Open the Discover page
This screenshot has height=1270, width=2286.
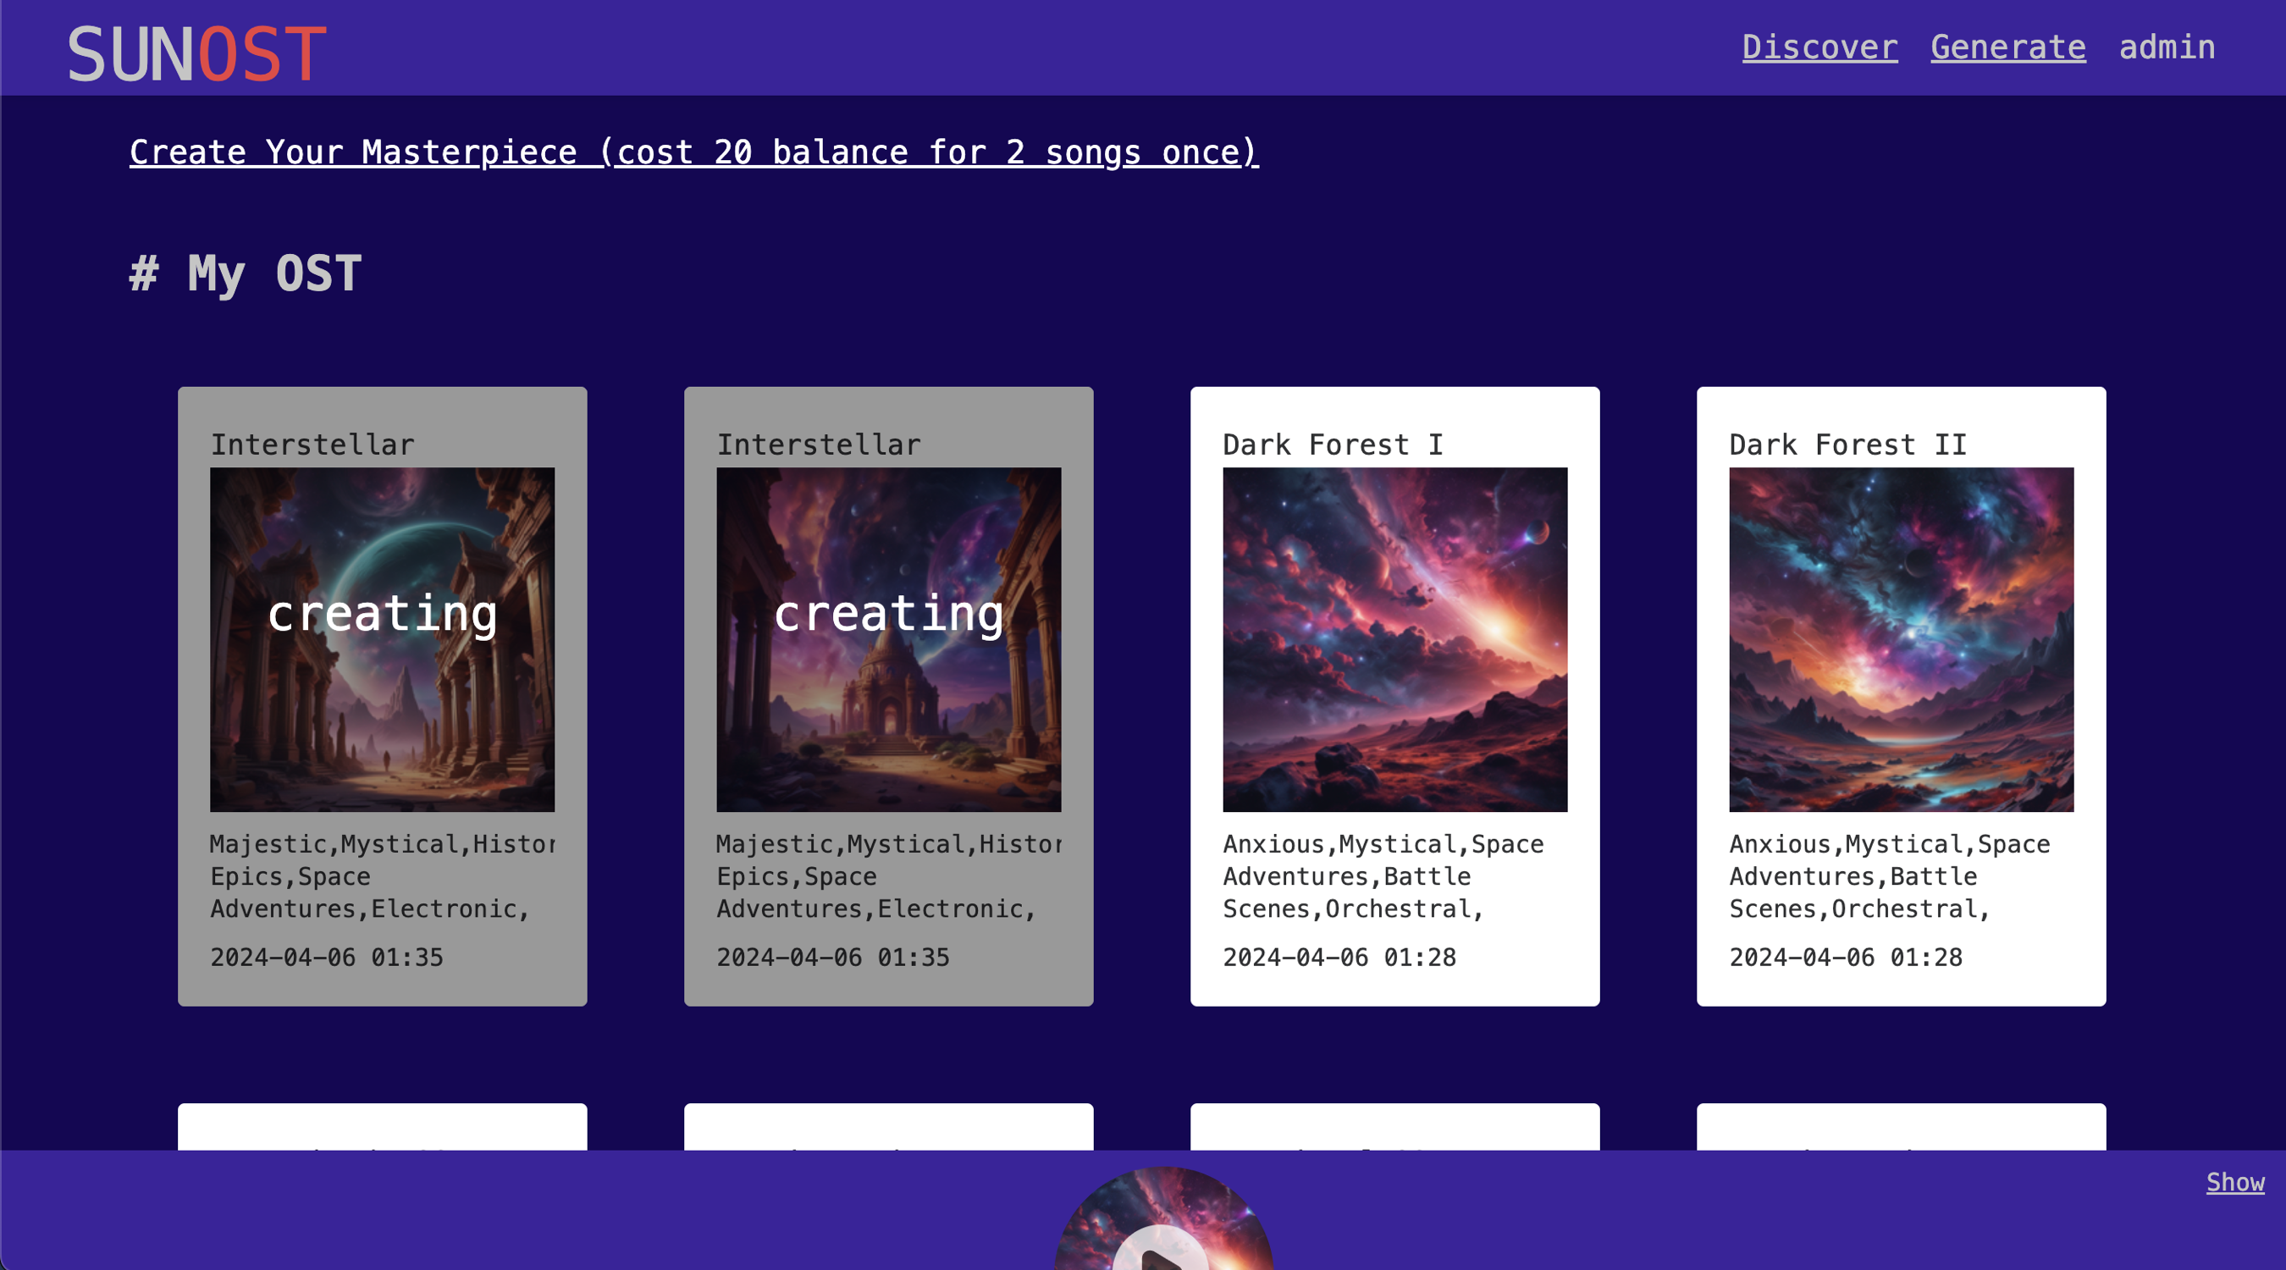[x=1819, y=47]
